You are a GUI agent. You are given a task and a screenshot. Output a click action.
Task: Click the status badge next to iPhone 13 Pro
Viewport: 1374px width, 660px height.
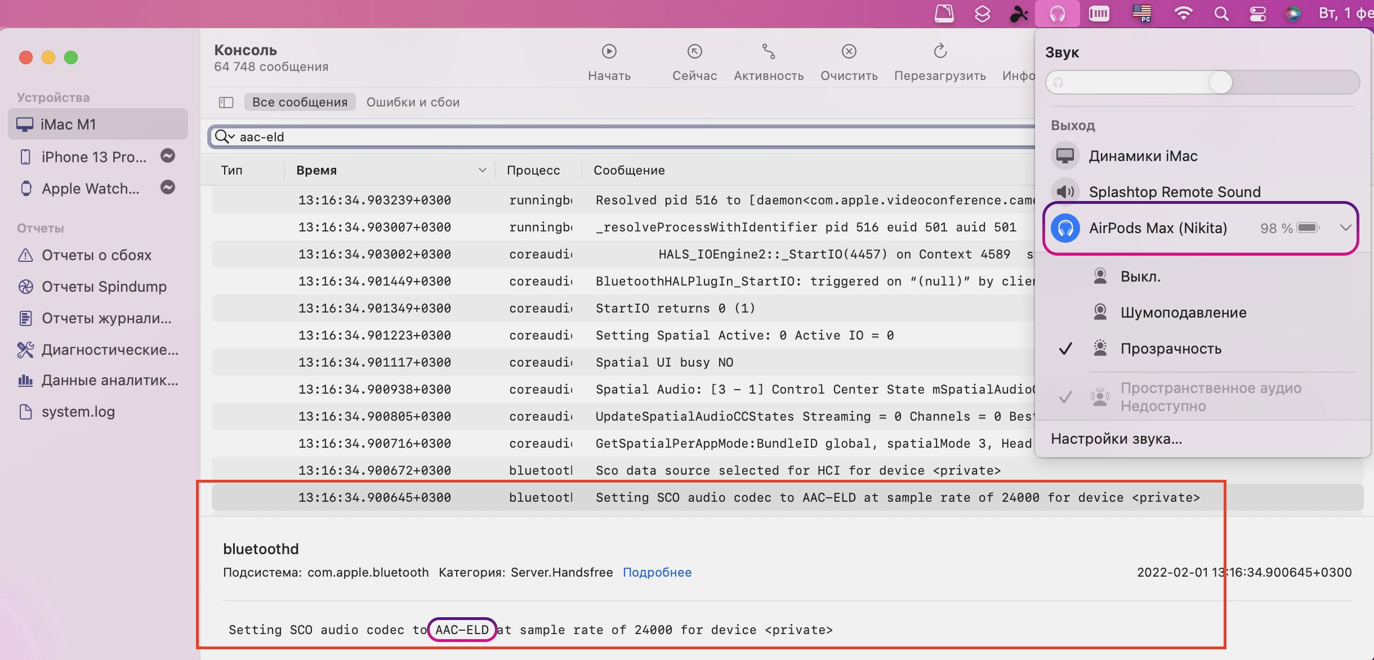168,156
